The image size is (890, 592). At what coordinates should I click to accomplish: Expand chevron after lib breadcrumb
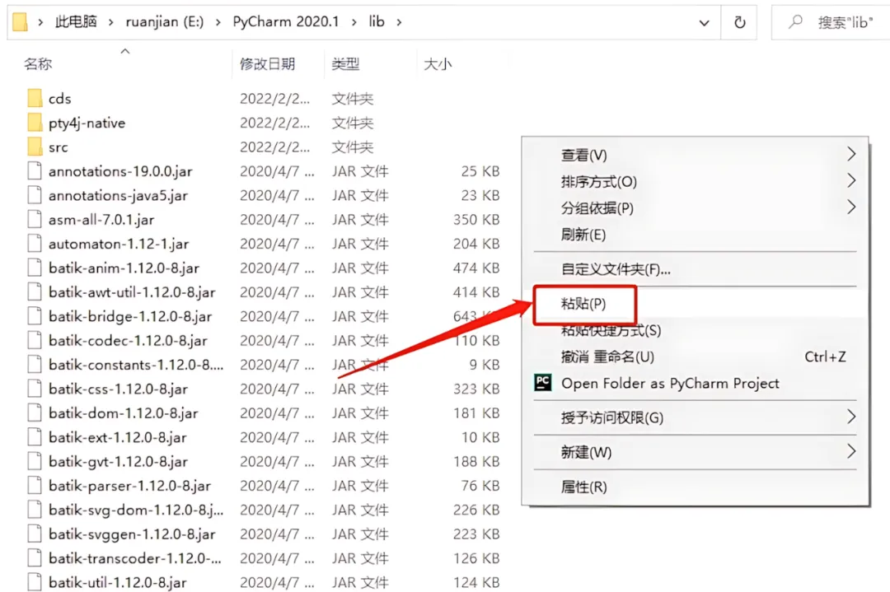(x=399, y=22)
